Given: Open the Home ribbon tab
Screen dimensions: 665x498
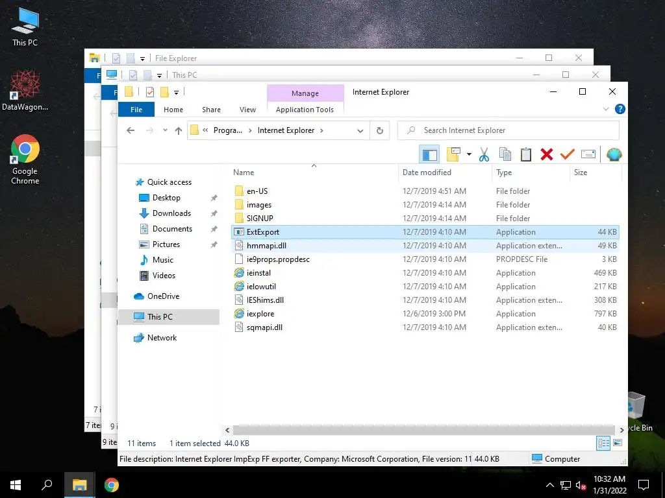Looking at the screenshot, I should tap(173, 109).
